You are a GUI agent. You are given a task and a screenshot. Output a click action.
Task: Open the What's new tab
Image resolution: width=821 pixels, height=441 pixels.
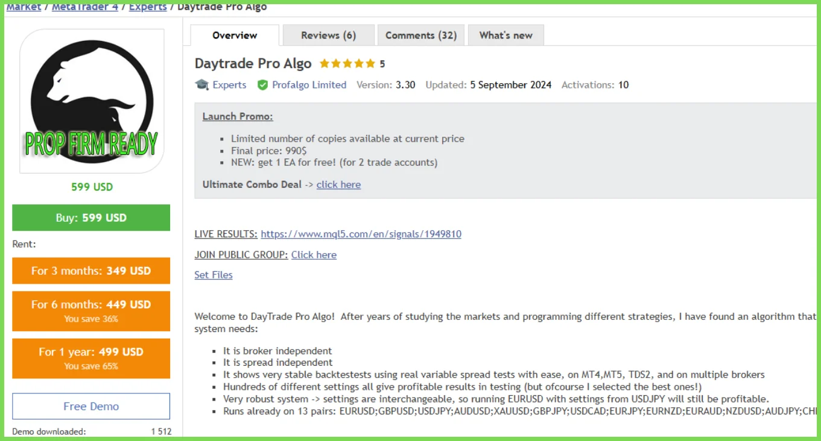point(506,35)
